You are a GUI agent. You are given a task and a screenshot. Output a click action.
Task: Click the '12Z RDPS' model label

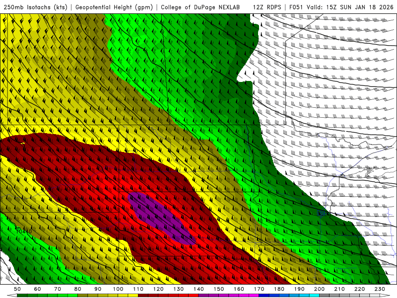click(267, 7)
